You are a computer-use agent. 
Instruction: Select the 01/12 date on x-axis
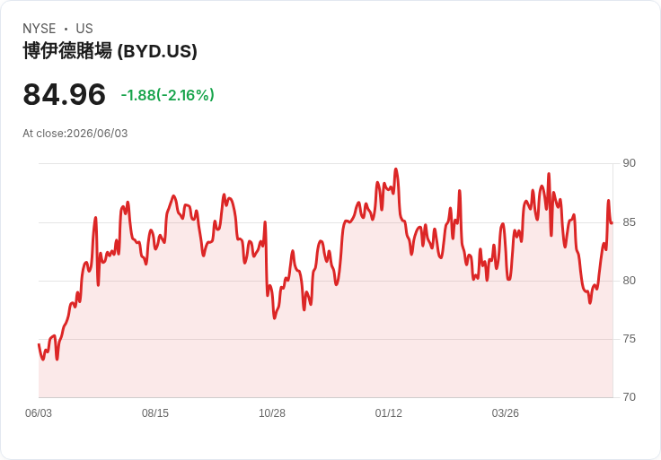coord(389,413)
